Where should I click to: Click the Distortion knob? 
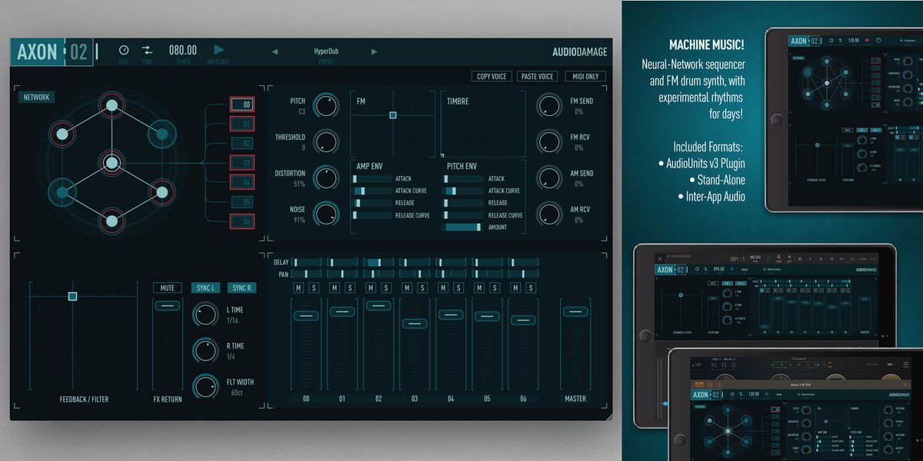click(326, 177)
